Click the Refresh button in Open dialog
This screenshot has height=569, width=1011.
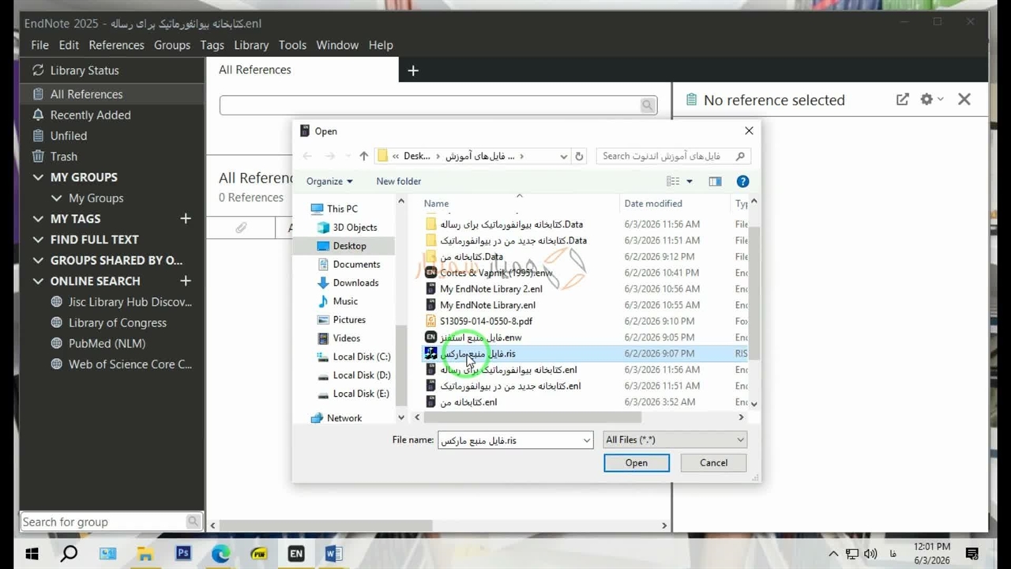click(579, 156)
